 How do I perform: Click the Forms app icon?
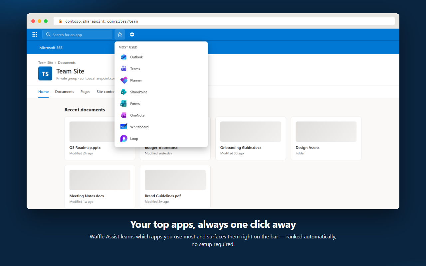point(124,104)
